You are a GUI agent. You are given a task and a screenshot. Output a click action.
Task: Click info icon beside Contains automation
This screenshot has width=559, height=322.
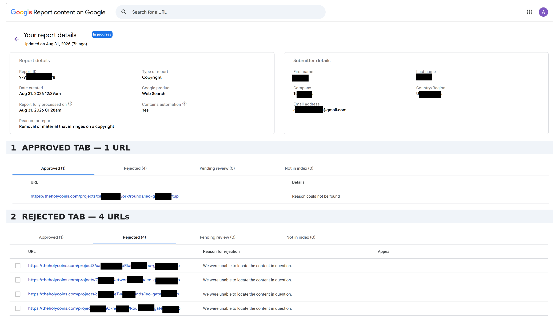pyautogui.click(x=185, y=104)
